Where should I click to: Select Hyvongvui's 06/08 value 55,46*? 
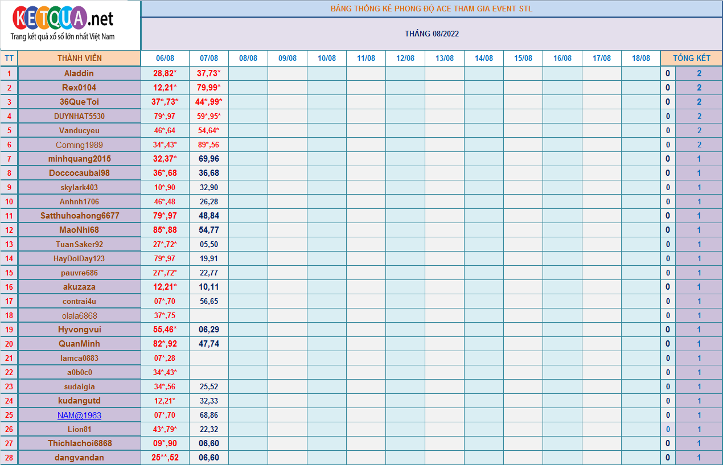[x=165, y=330]
